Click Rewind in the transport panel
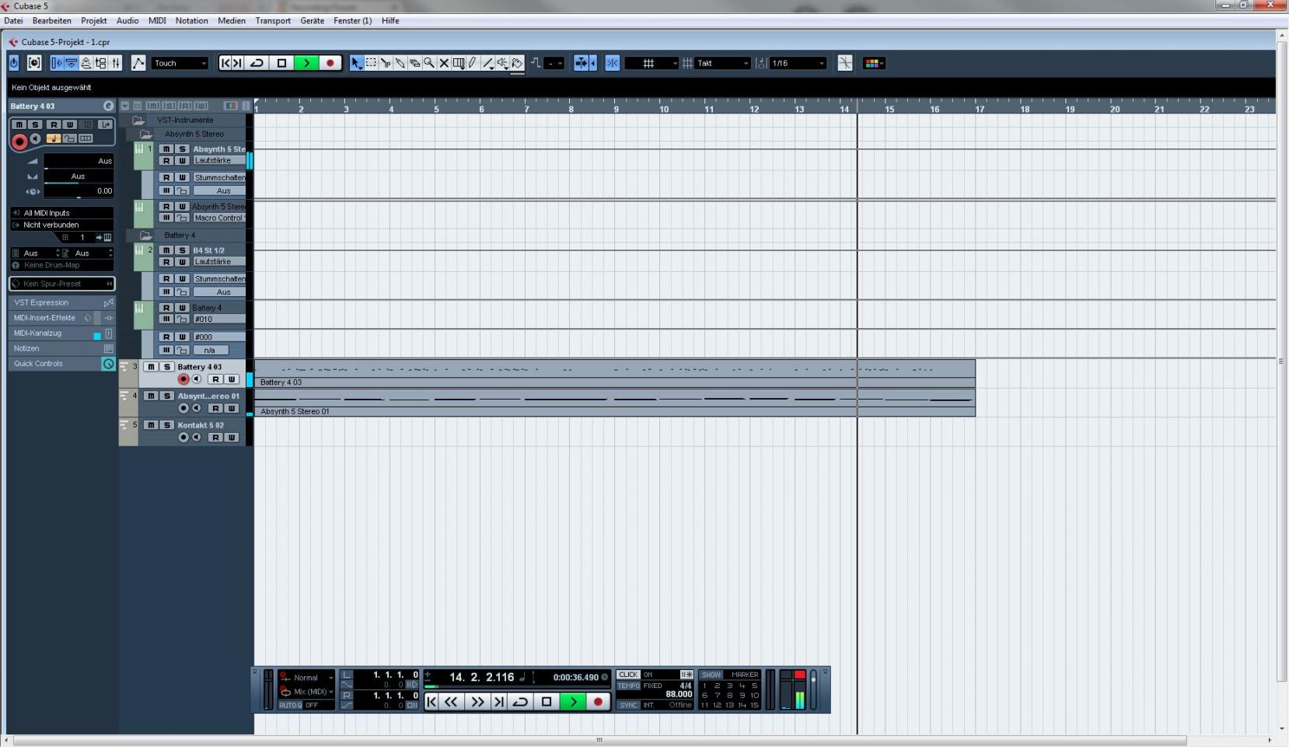 click(x=451, y=701)
